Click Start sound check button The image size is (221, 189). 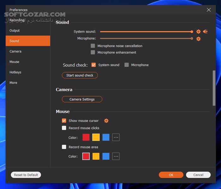80,75
